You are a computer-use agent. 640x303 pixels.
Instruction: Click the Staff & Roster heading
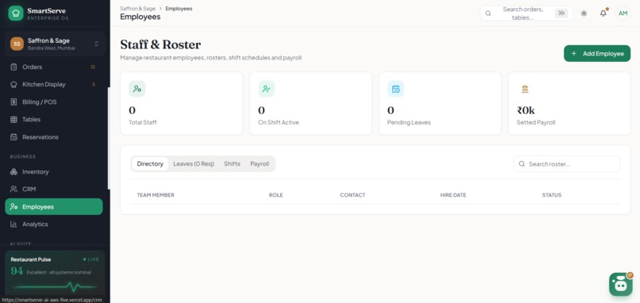160,44
